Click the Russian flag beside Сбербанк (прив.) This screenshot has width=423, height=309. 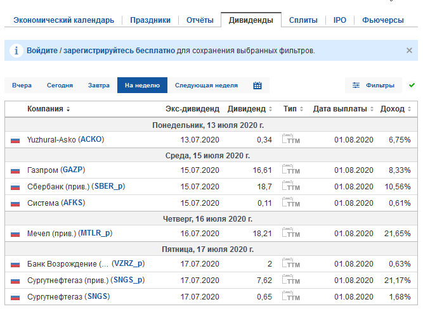point(15,187)
